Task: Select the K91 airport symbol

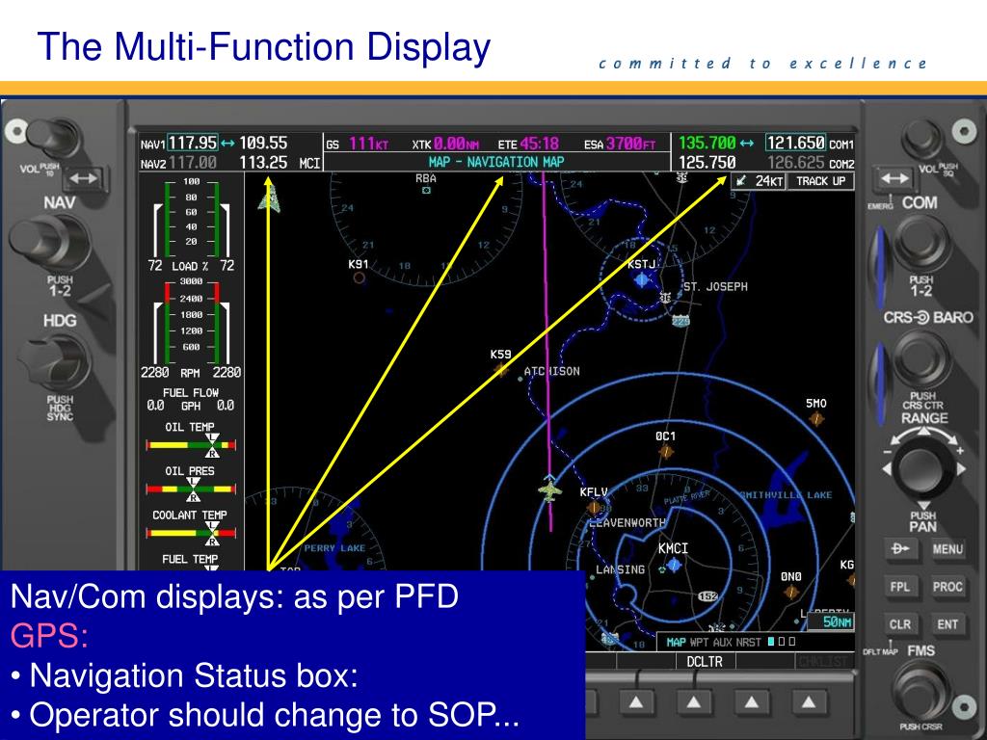Action: 359,278
